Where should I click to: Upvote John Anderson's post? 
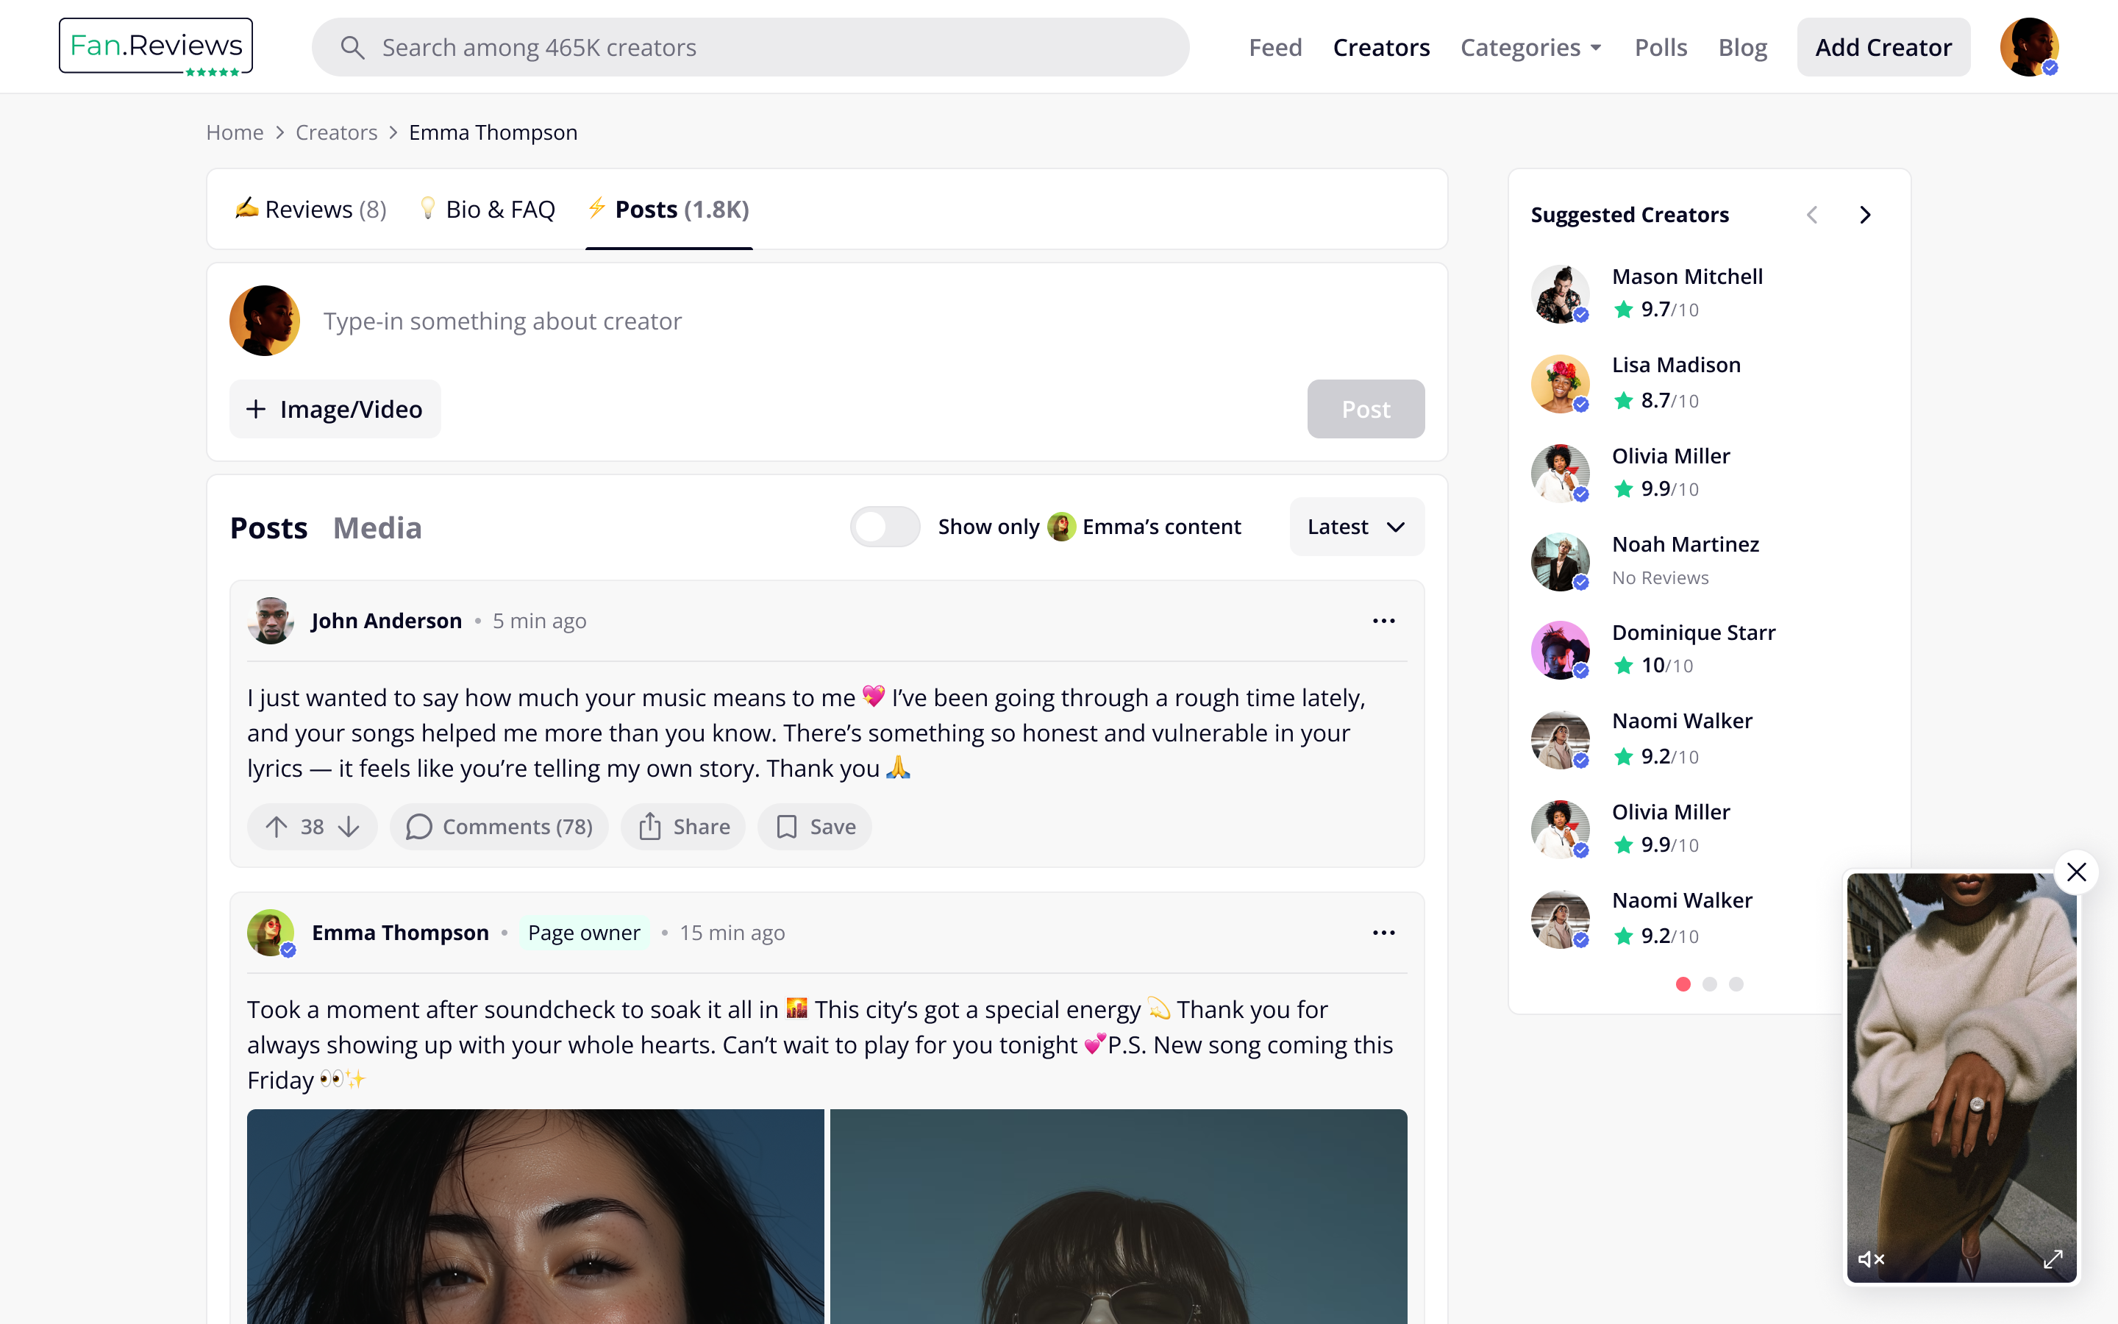click(277, 826)
